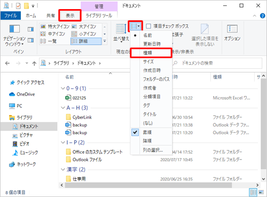
Task: Collapse the ribbon with the chevron
Action: click(x=255, y=16)
